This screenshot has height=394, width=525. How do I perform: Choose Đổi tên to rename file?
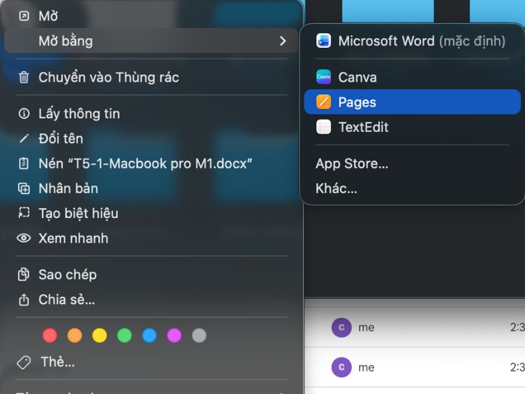[x=151, y=139]
